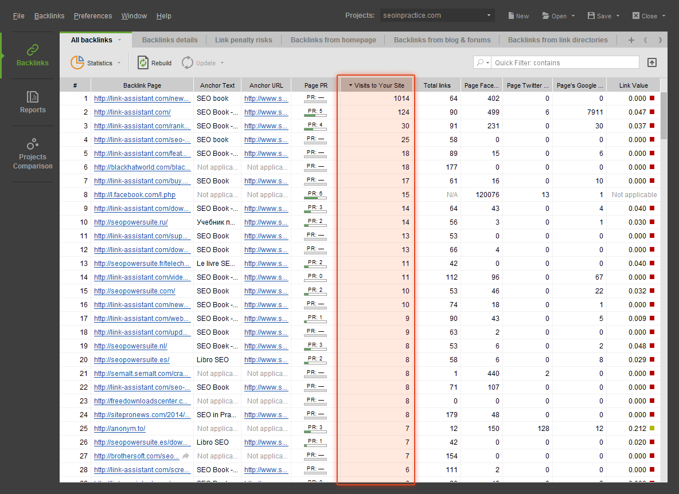Select the 120076 Facebook value in row 8
Screen dimensions: 679x494
point(482,195)
